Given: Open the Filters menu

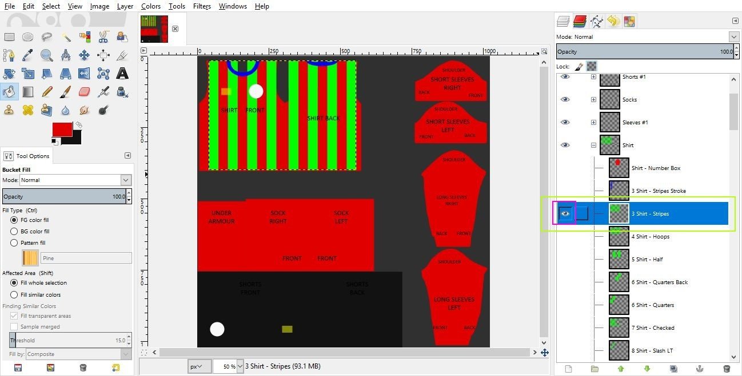Looking at the screenshot, I should coord(202,6).
